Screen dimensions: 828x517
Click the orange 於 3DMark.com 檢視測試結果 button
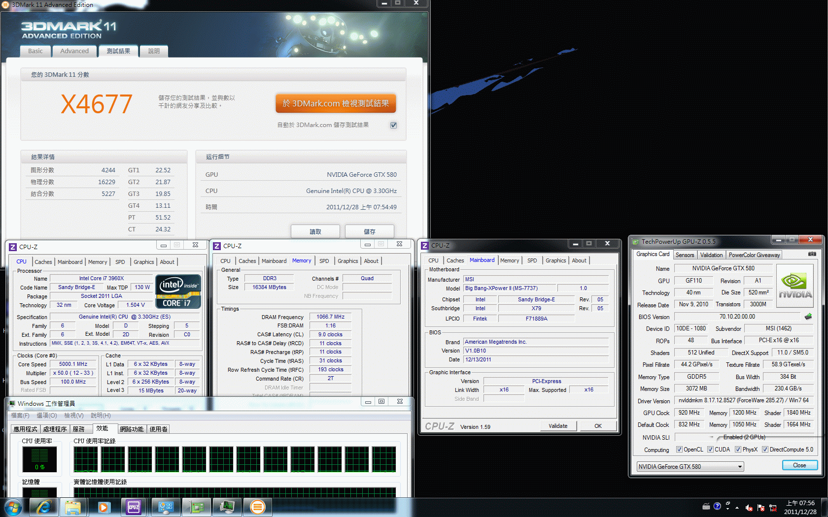[x=336, y=103]
